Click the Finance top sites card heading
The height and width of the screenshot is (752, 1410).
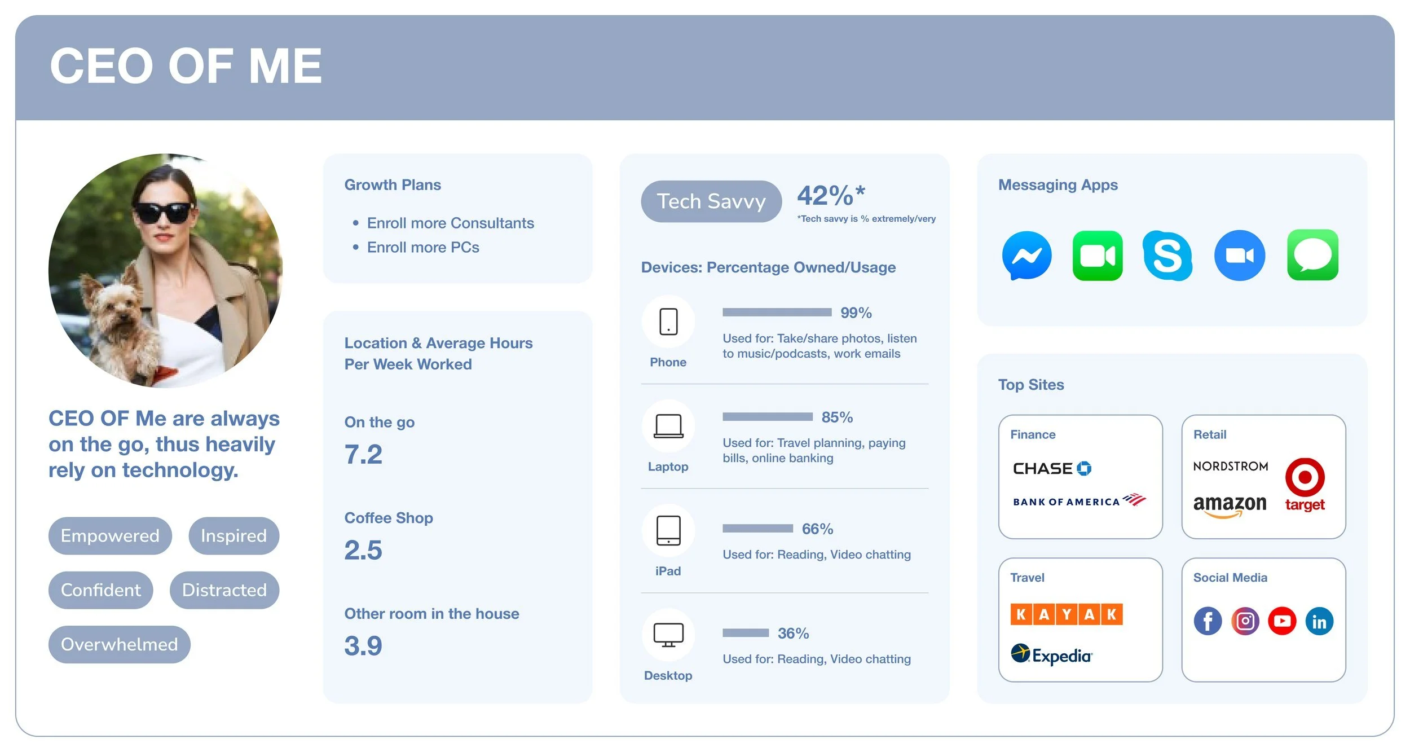point(1032,434)
